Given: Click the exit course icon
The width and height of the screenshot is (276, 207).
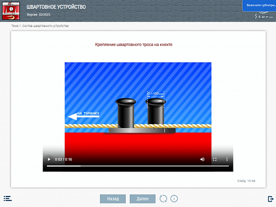Looking at the screenshot, I should pos(270,199).
